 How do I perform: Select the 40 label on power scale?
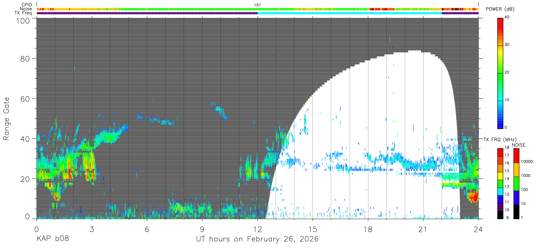click(507, 17)
